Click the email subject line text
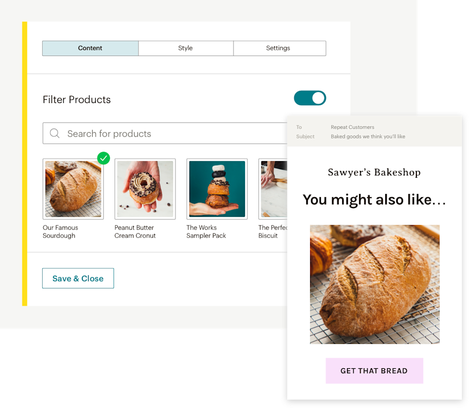This screenshot has height=409, width=469. coord(368,136)
